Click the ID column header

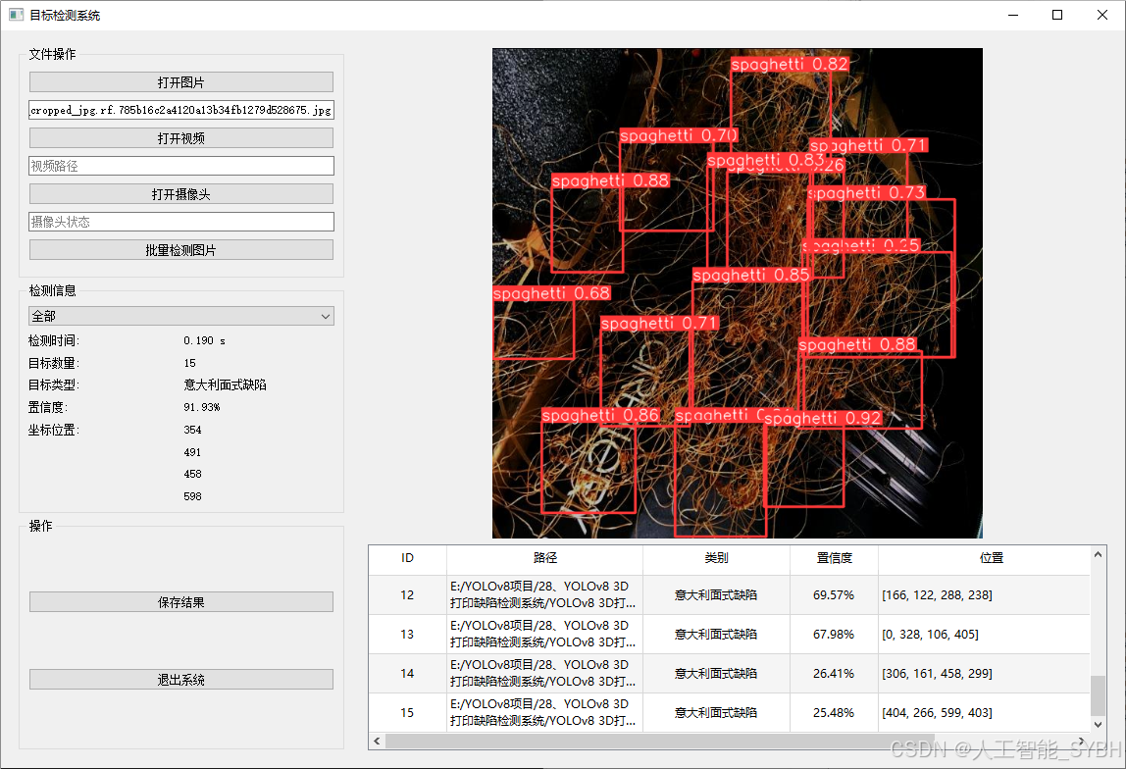(407, 558)
